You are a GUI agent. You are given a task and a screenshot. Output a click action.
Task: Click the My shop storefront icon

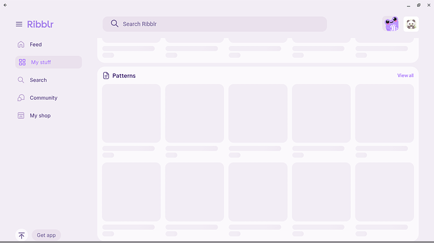pyautogui.click(x=21, y=116)
